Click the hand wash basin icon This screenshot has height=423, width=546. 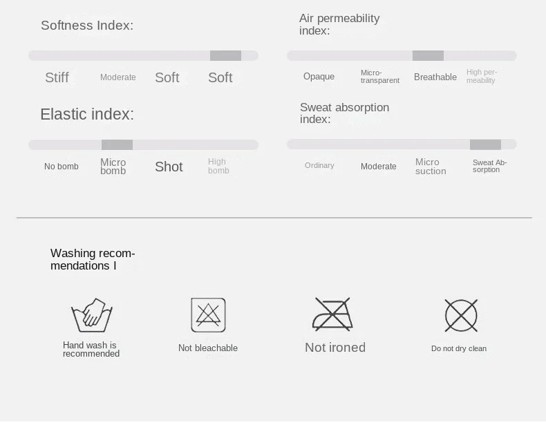[92, 315]
